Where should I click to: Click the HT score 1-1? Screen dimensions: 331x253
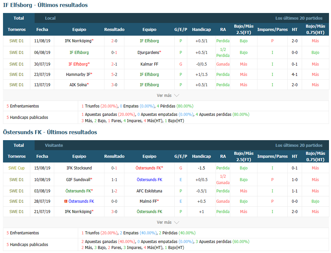coord(295,191)
